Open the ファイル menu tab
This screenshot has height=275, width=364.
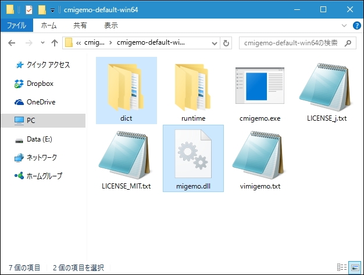click(x=17, y=26)
